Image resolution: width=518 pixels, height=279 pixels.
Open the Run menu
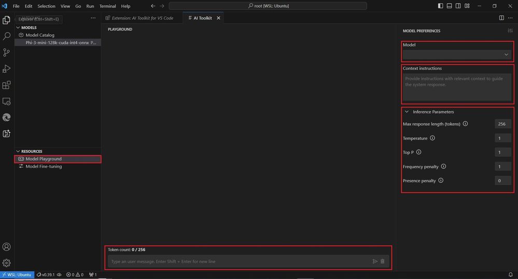tap(90, 6)
